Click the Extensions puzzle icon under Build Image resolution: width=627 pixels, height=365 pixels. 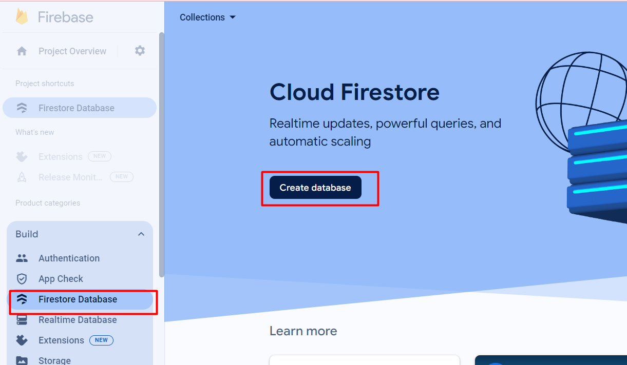22,340
